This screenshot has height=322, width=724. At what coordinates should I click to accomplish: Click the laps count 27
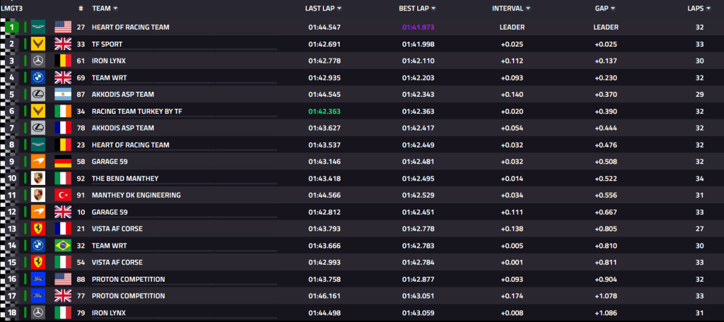point(699,228)
